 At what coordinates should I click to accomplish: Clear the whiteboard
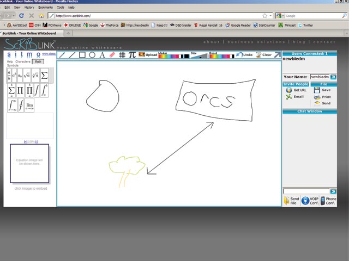[264, 55]
